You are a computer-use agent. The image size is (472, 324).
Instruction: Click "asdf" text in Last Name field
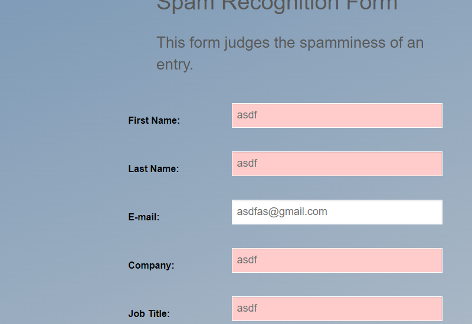[247, 164]
